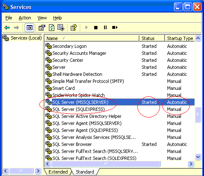Sort by the Startup Type column header
This screenshot has height=176, width=204.
point(180,38)
